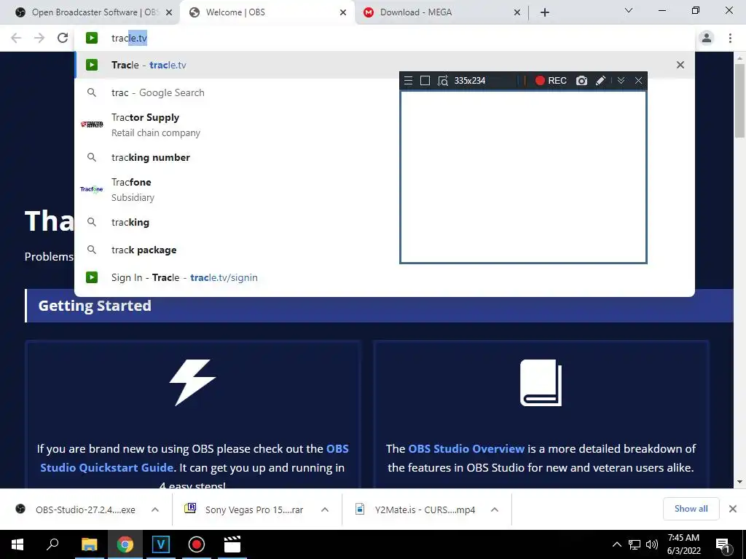Take screenshot with camera icon
The height and width of the screenshot is (559, 746).
[x=581, y=80]
